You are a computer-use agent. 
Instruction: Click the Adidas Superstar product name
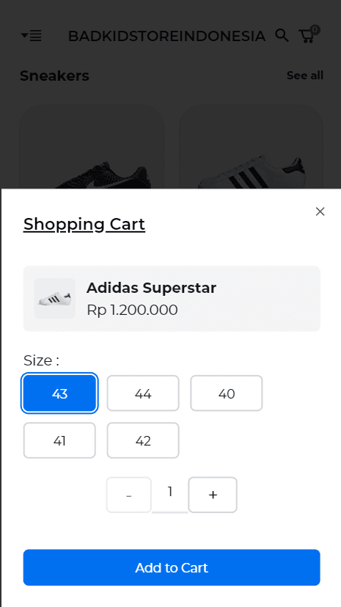(151, 288)
